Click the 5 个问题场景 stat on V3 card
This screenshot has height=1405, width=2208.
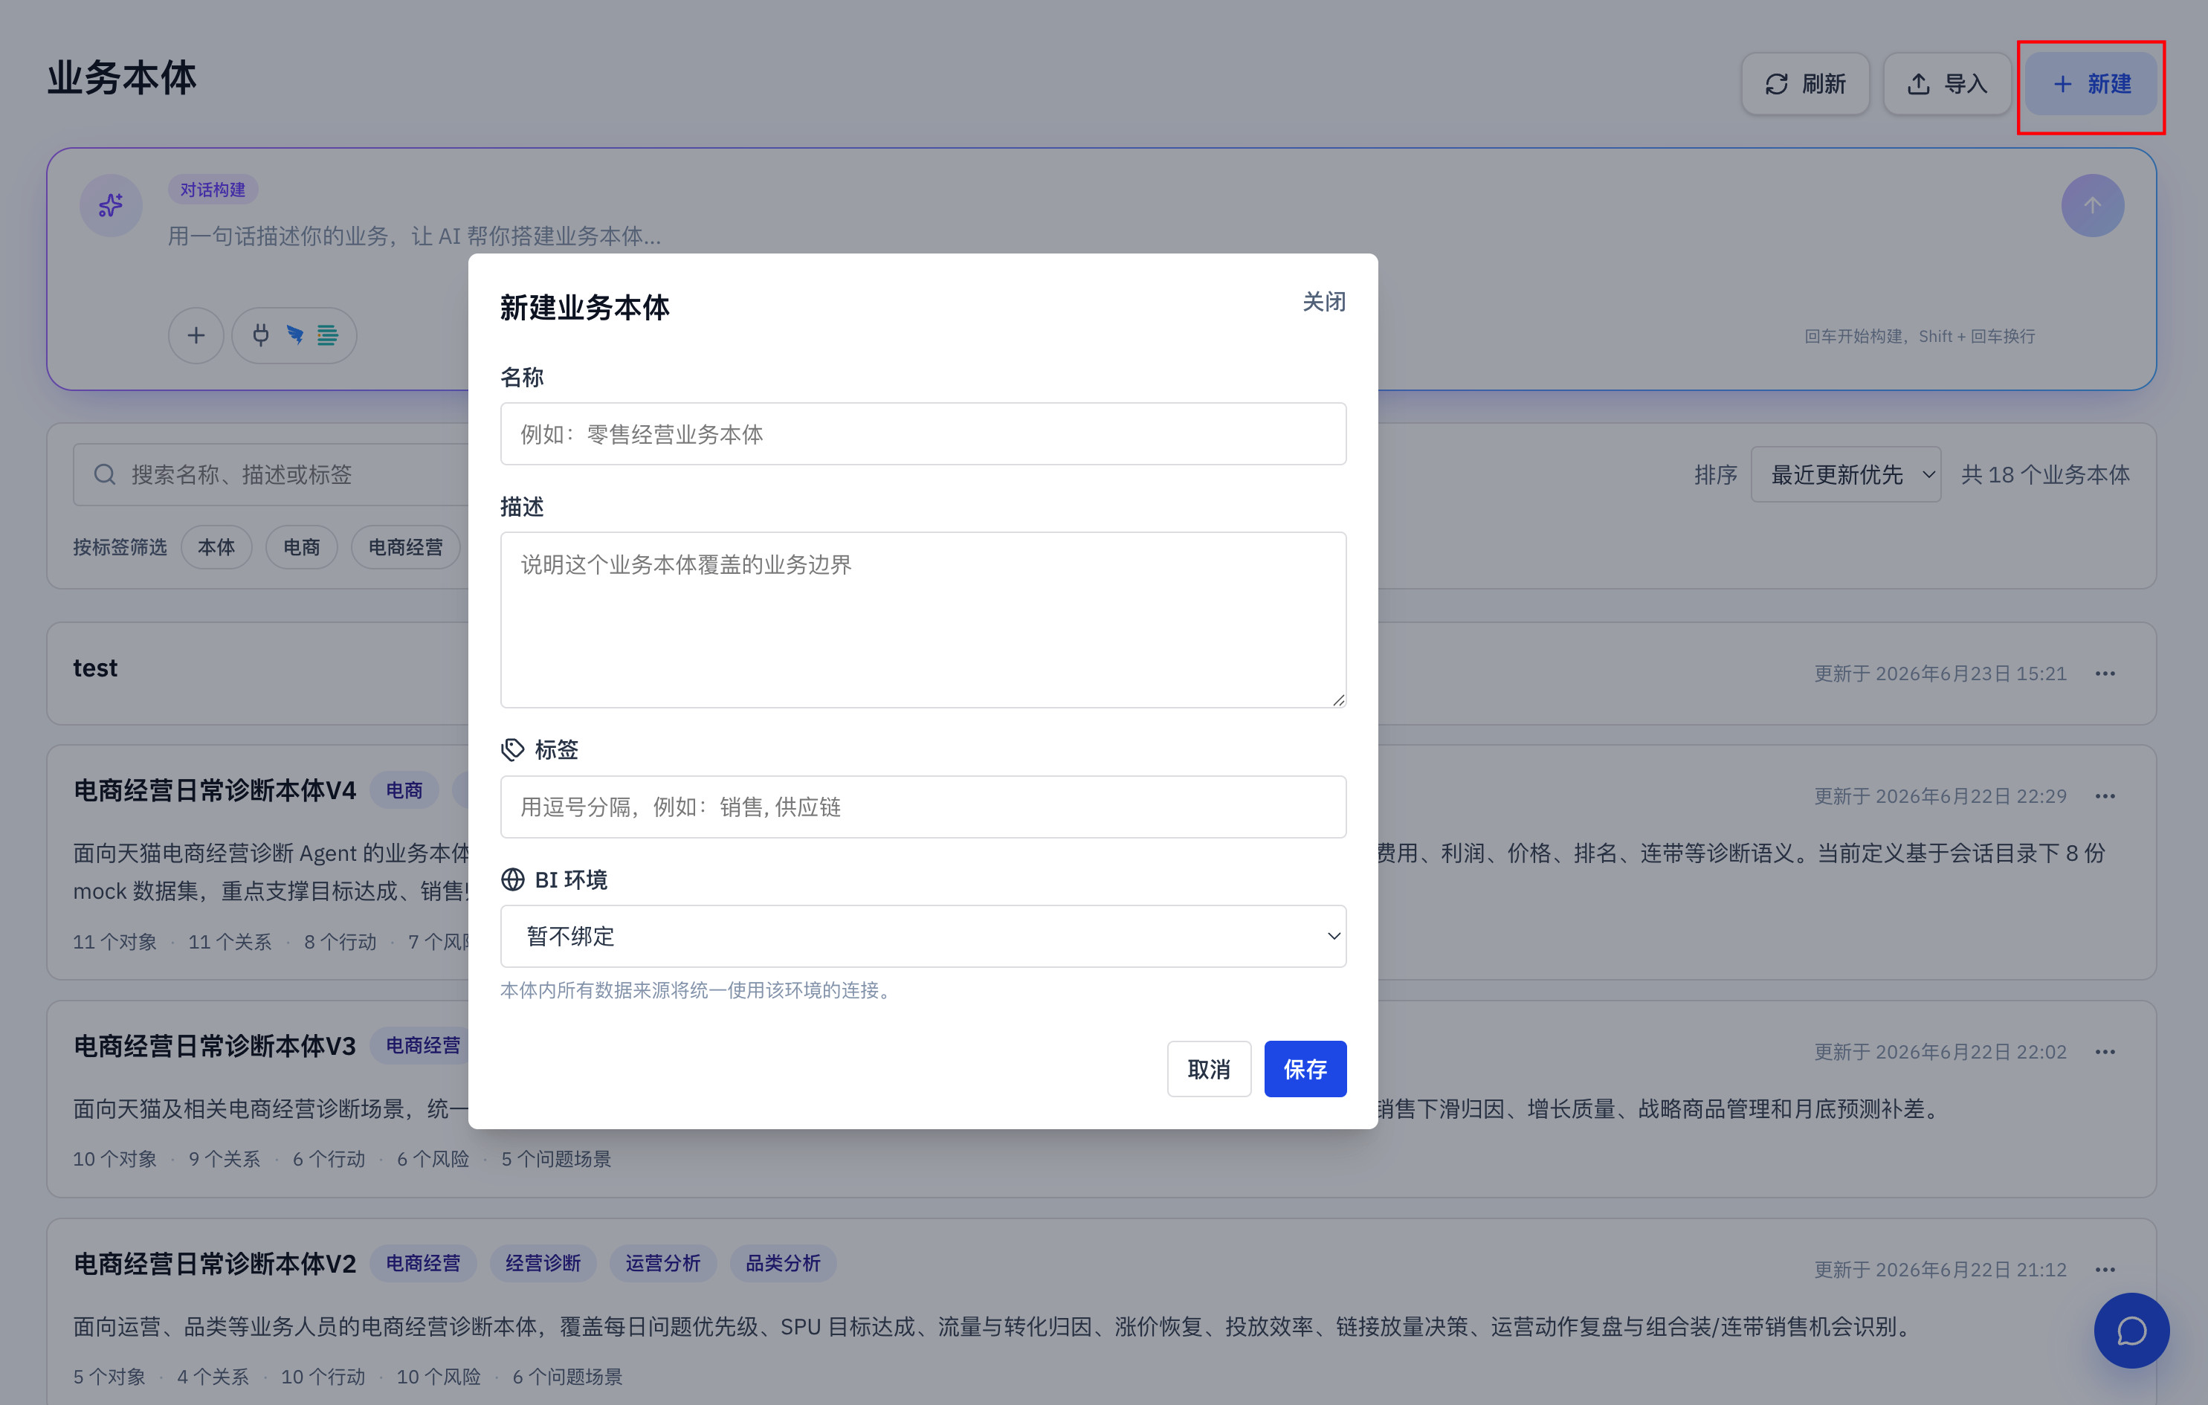[555, 1159]
